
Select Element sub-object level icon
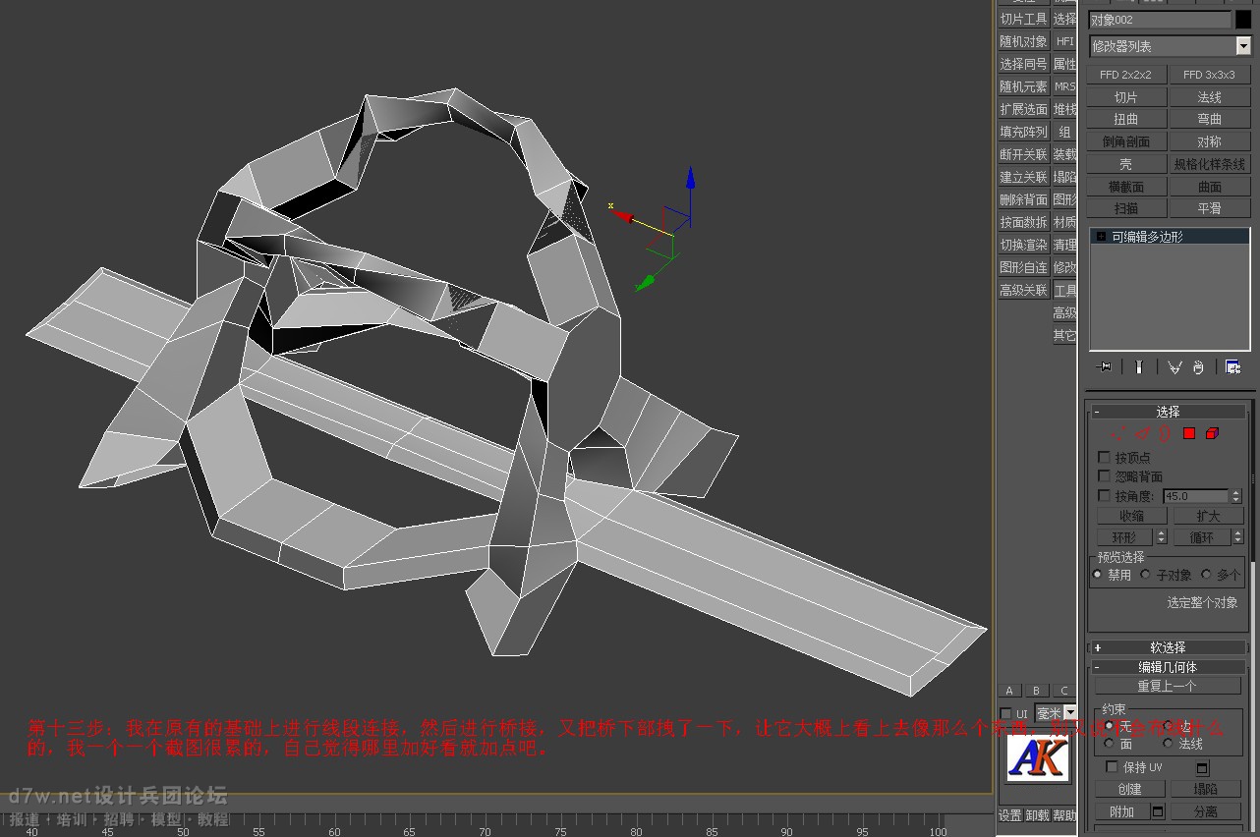coord(1212,433)
